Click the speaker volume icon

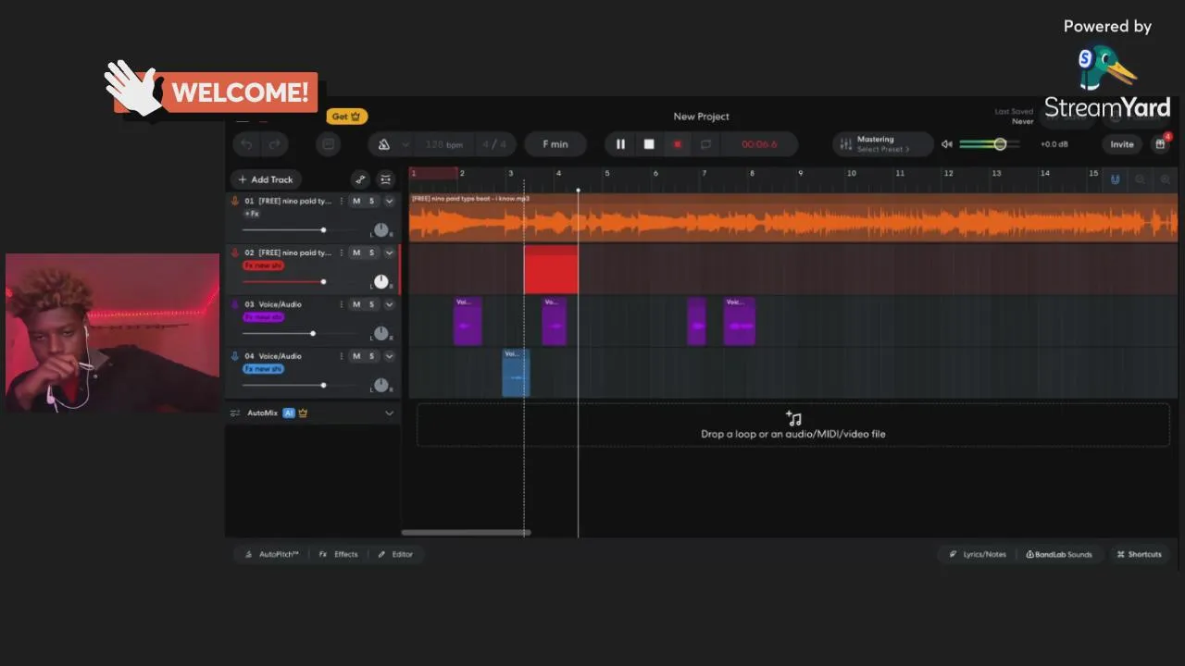[946, 144]
